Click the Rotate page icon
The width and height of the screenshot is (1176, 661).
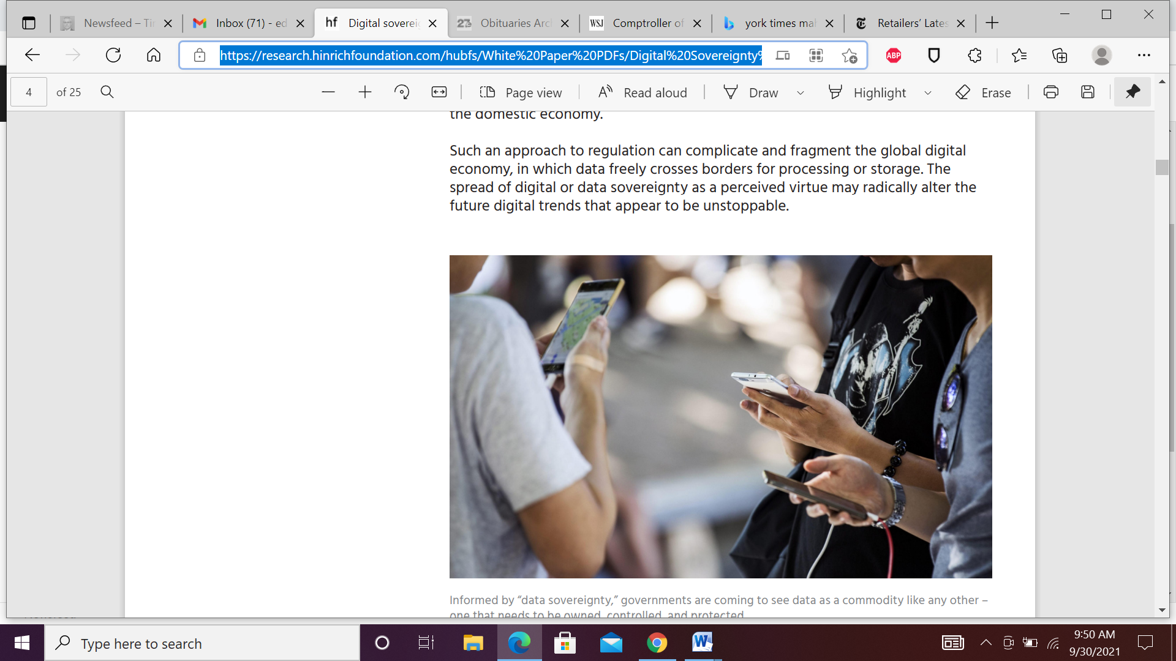402,92
